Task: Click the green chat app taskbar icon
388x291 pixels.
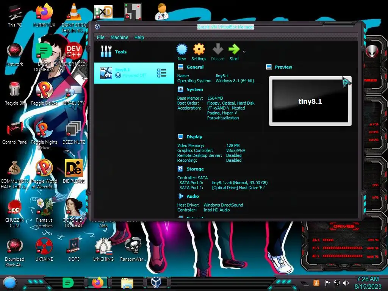Action: 68,283
